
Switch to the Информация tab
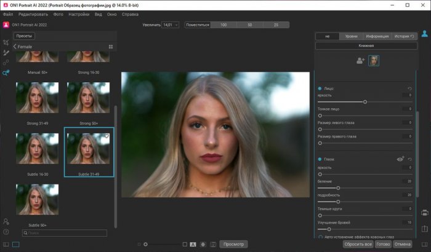click(376, 36)
